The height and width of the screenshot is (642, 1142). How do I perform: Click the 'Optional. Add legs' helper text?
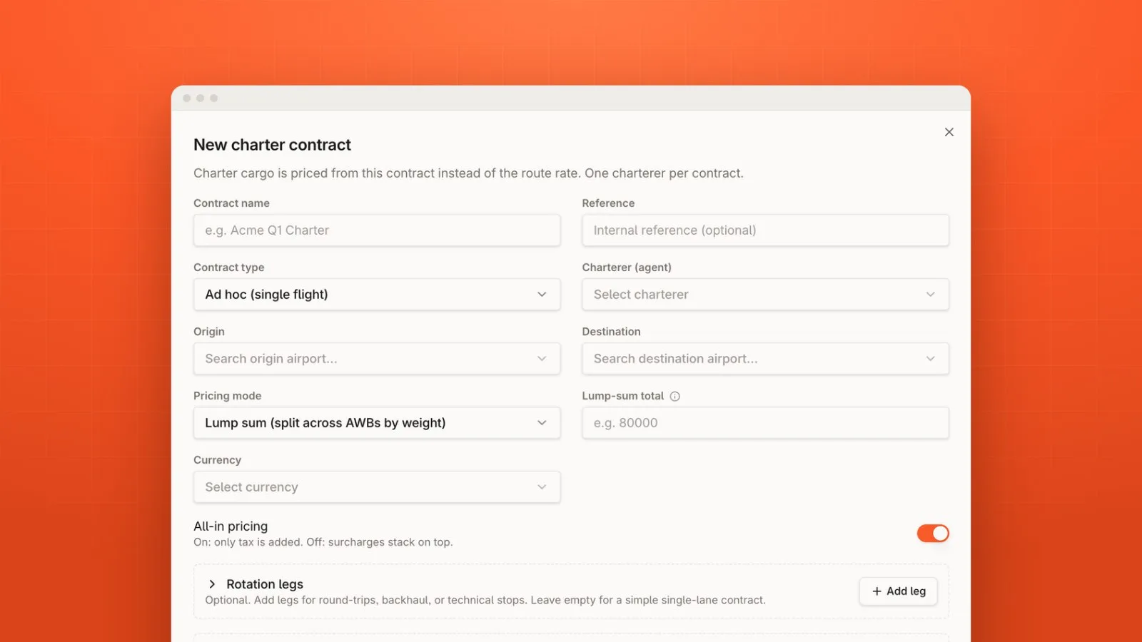pos(485,601)
